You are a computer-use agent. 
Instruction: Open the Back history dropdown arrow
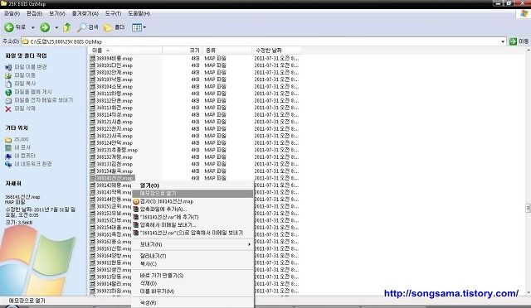[x=33, y=27]
